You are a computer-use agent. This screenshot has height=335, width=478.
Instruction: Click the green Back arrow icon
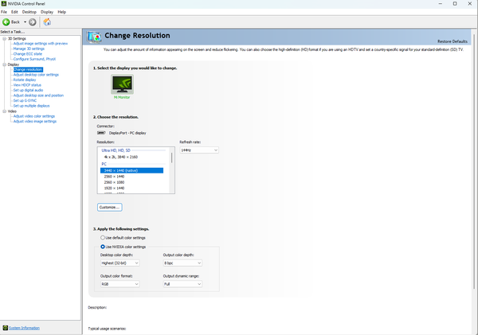click(x=6, y=21)
